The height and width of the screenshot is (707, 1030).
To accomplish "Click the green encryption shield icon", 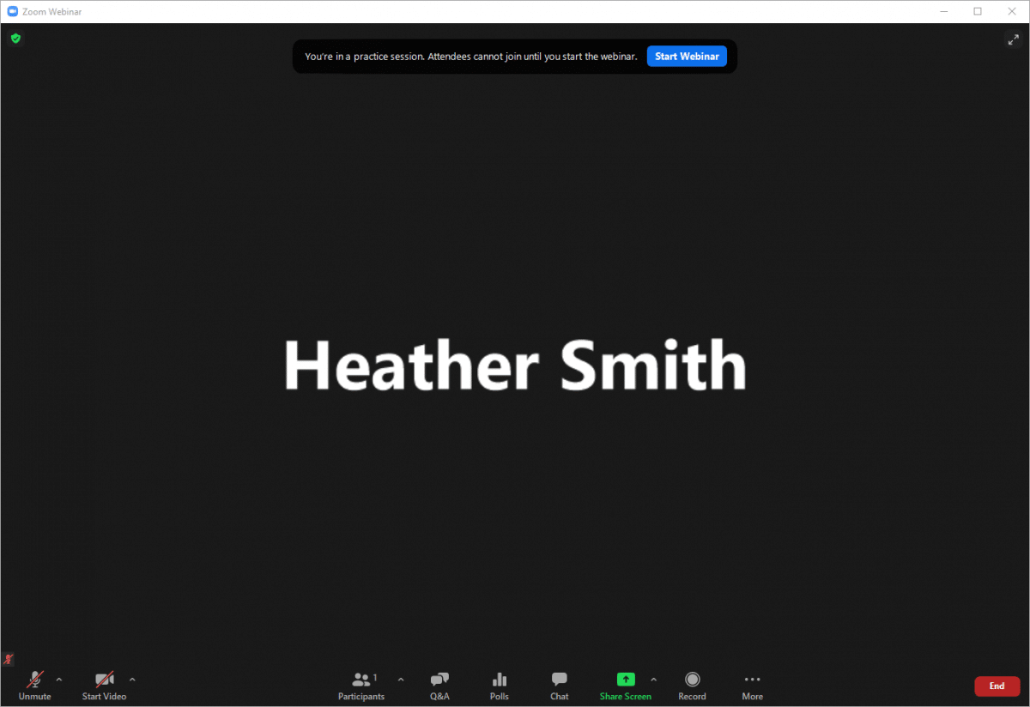I will [15, 39].
